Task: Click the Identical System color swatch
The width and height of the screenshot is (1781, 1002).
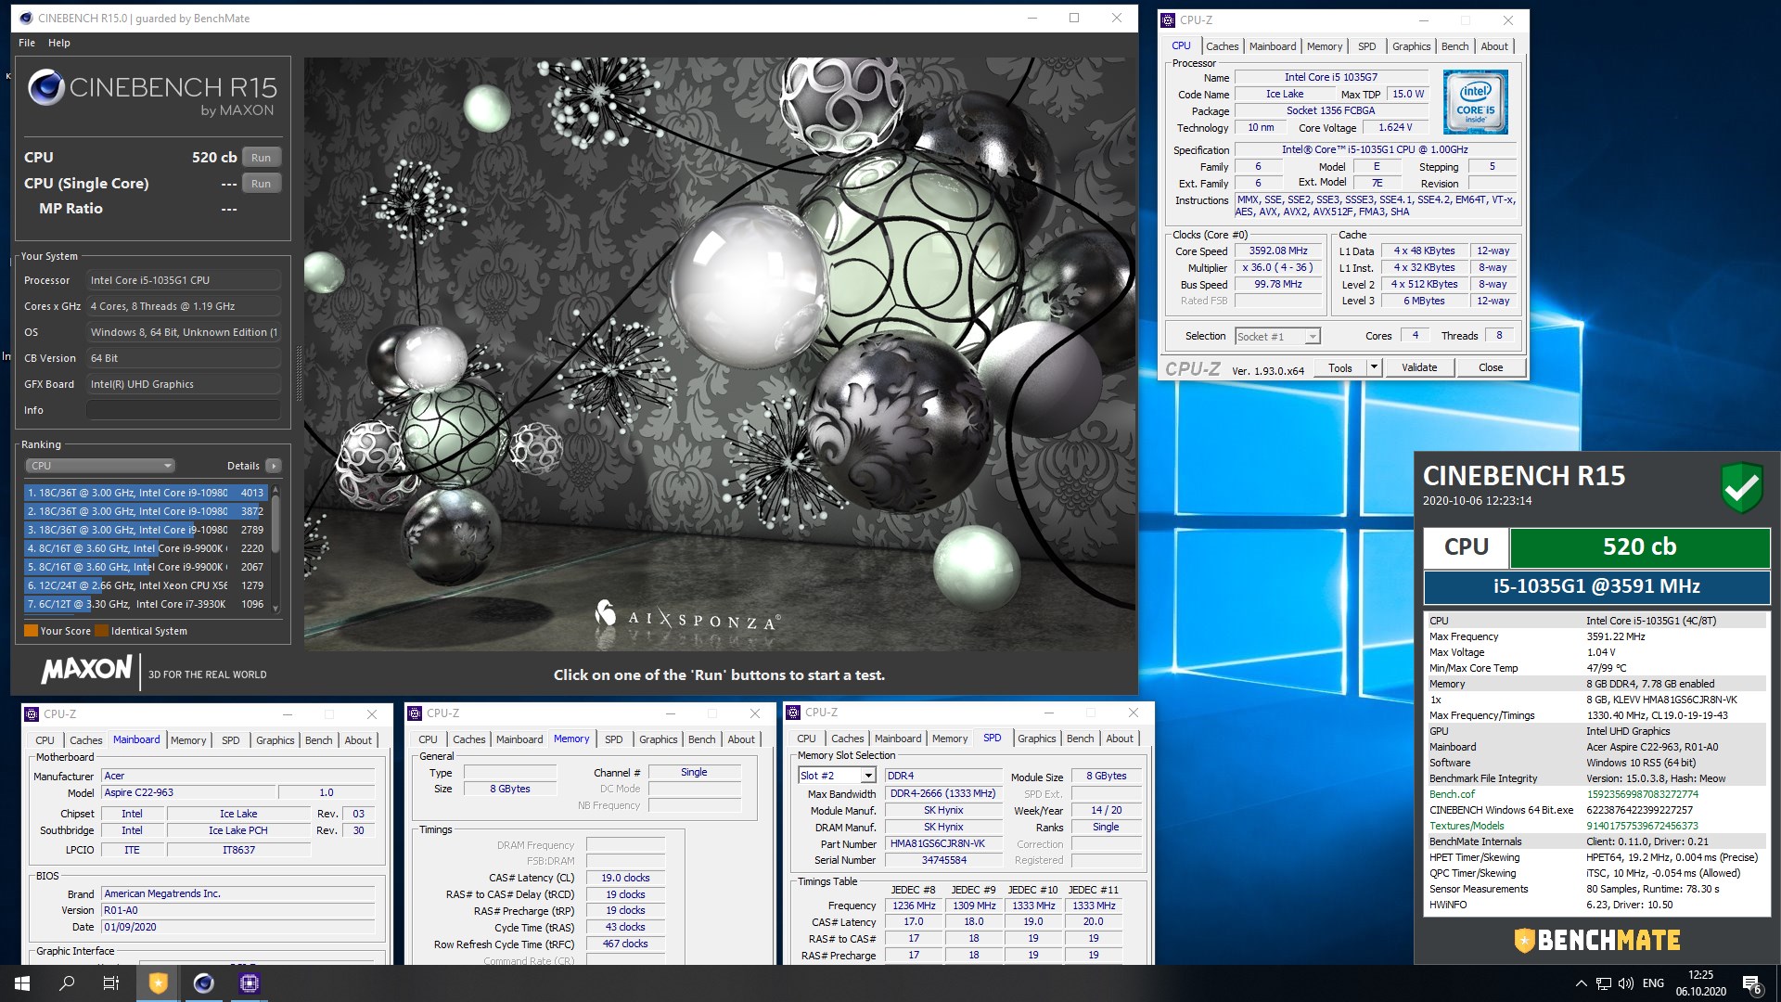Action: pyautogui.click(x=101, y=631)
